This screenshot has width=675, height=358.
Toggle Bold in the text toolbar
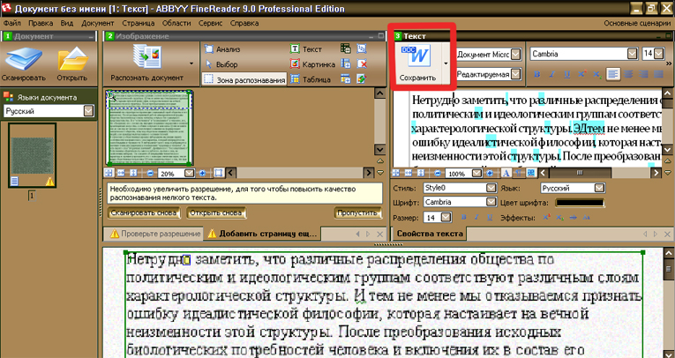pyautogui.click(x=537, y=74)
